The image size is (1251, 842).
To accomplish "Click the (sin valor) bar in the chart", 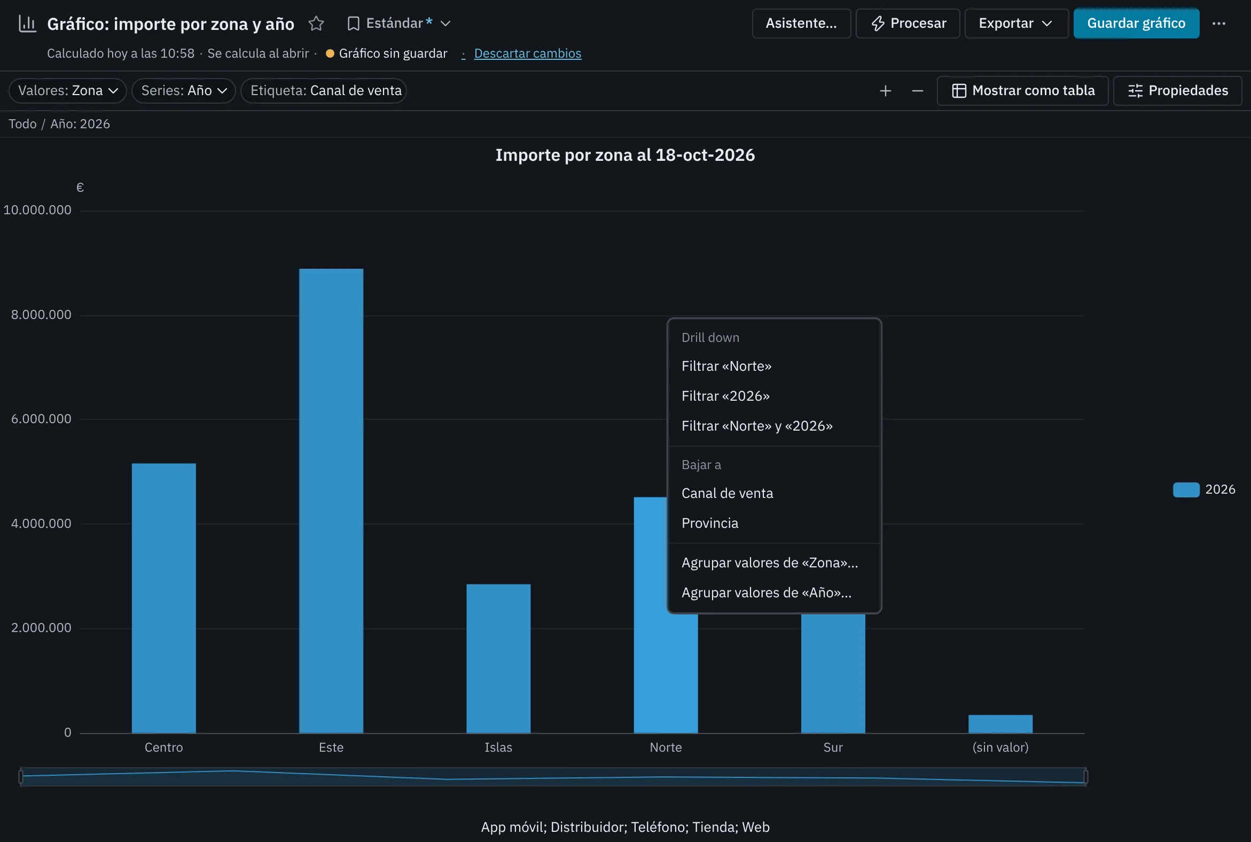I will pyautogui.click(x=1000, y=724).
